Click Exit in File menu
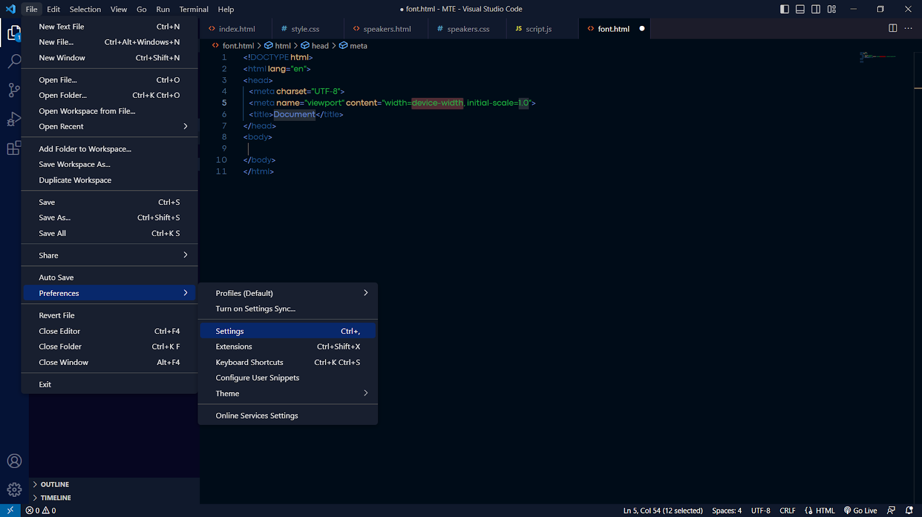 click(x=110, y=385)
